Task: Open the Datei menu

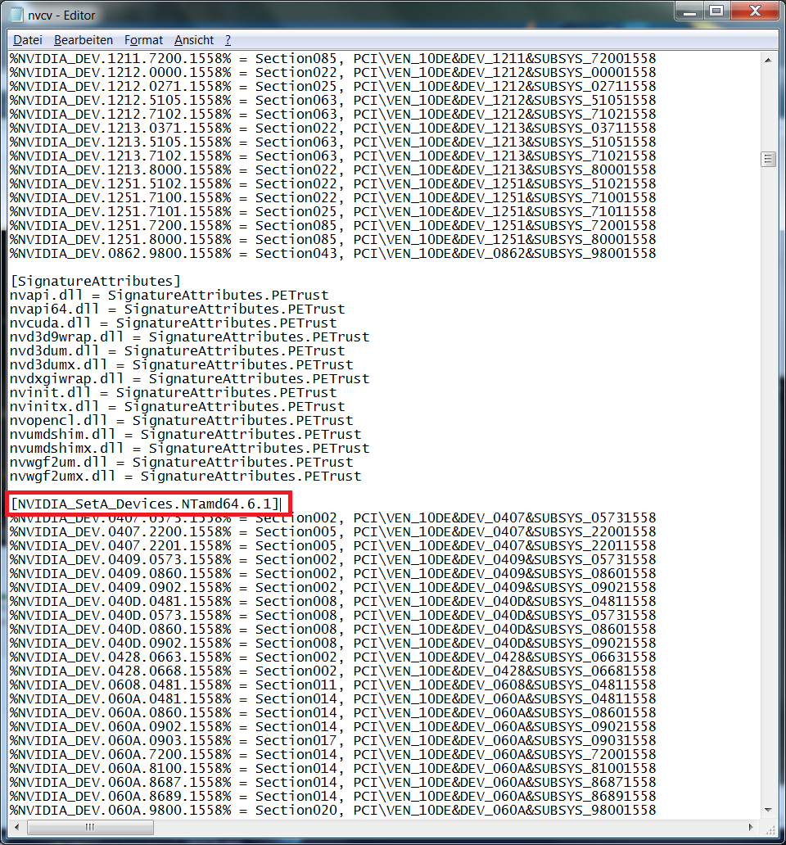Action: coord(28,40)
